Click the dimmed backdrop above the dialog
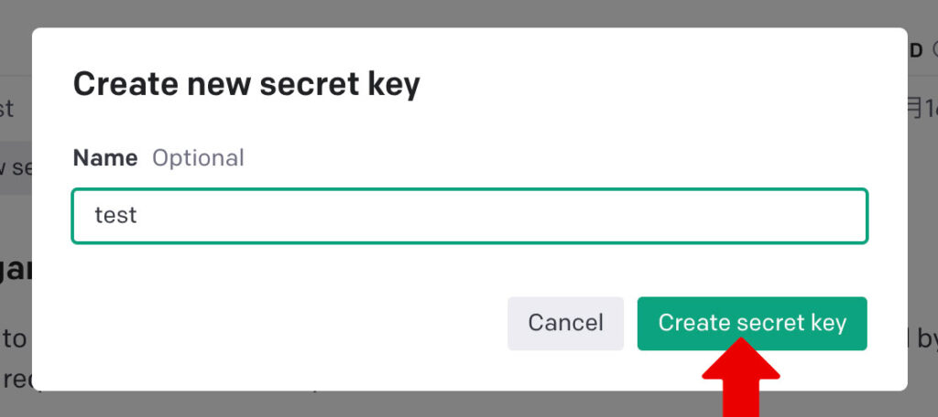938x417 pixels. (469, 13)
